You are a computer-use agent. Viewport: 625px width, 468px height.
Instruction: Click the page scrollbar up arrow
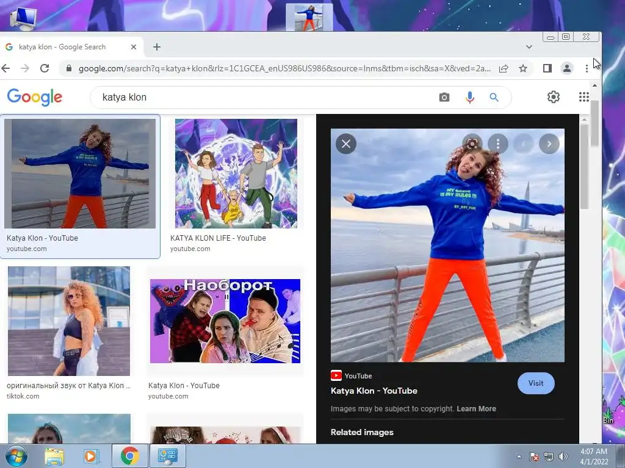pyautogui.click(x=594, y=85)
